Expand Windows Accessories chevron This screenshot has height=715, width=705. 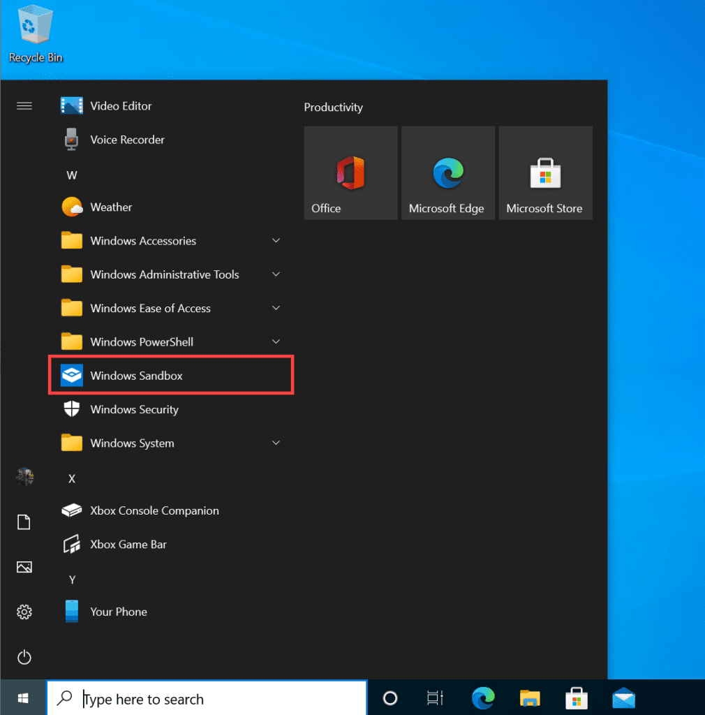click(x=276, y=240)
